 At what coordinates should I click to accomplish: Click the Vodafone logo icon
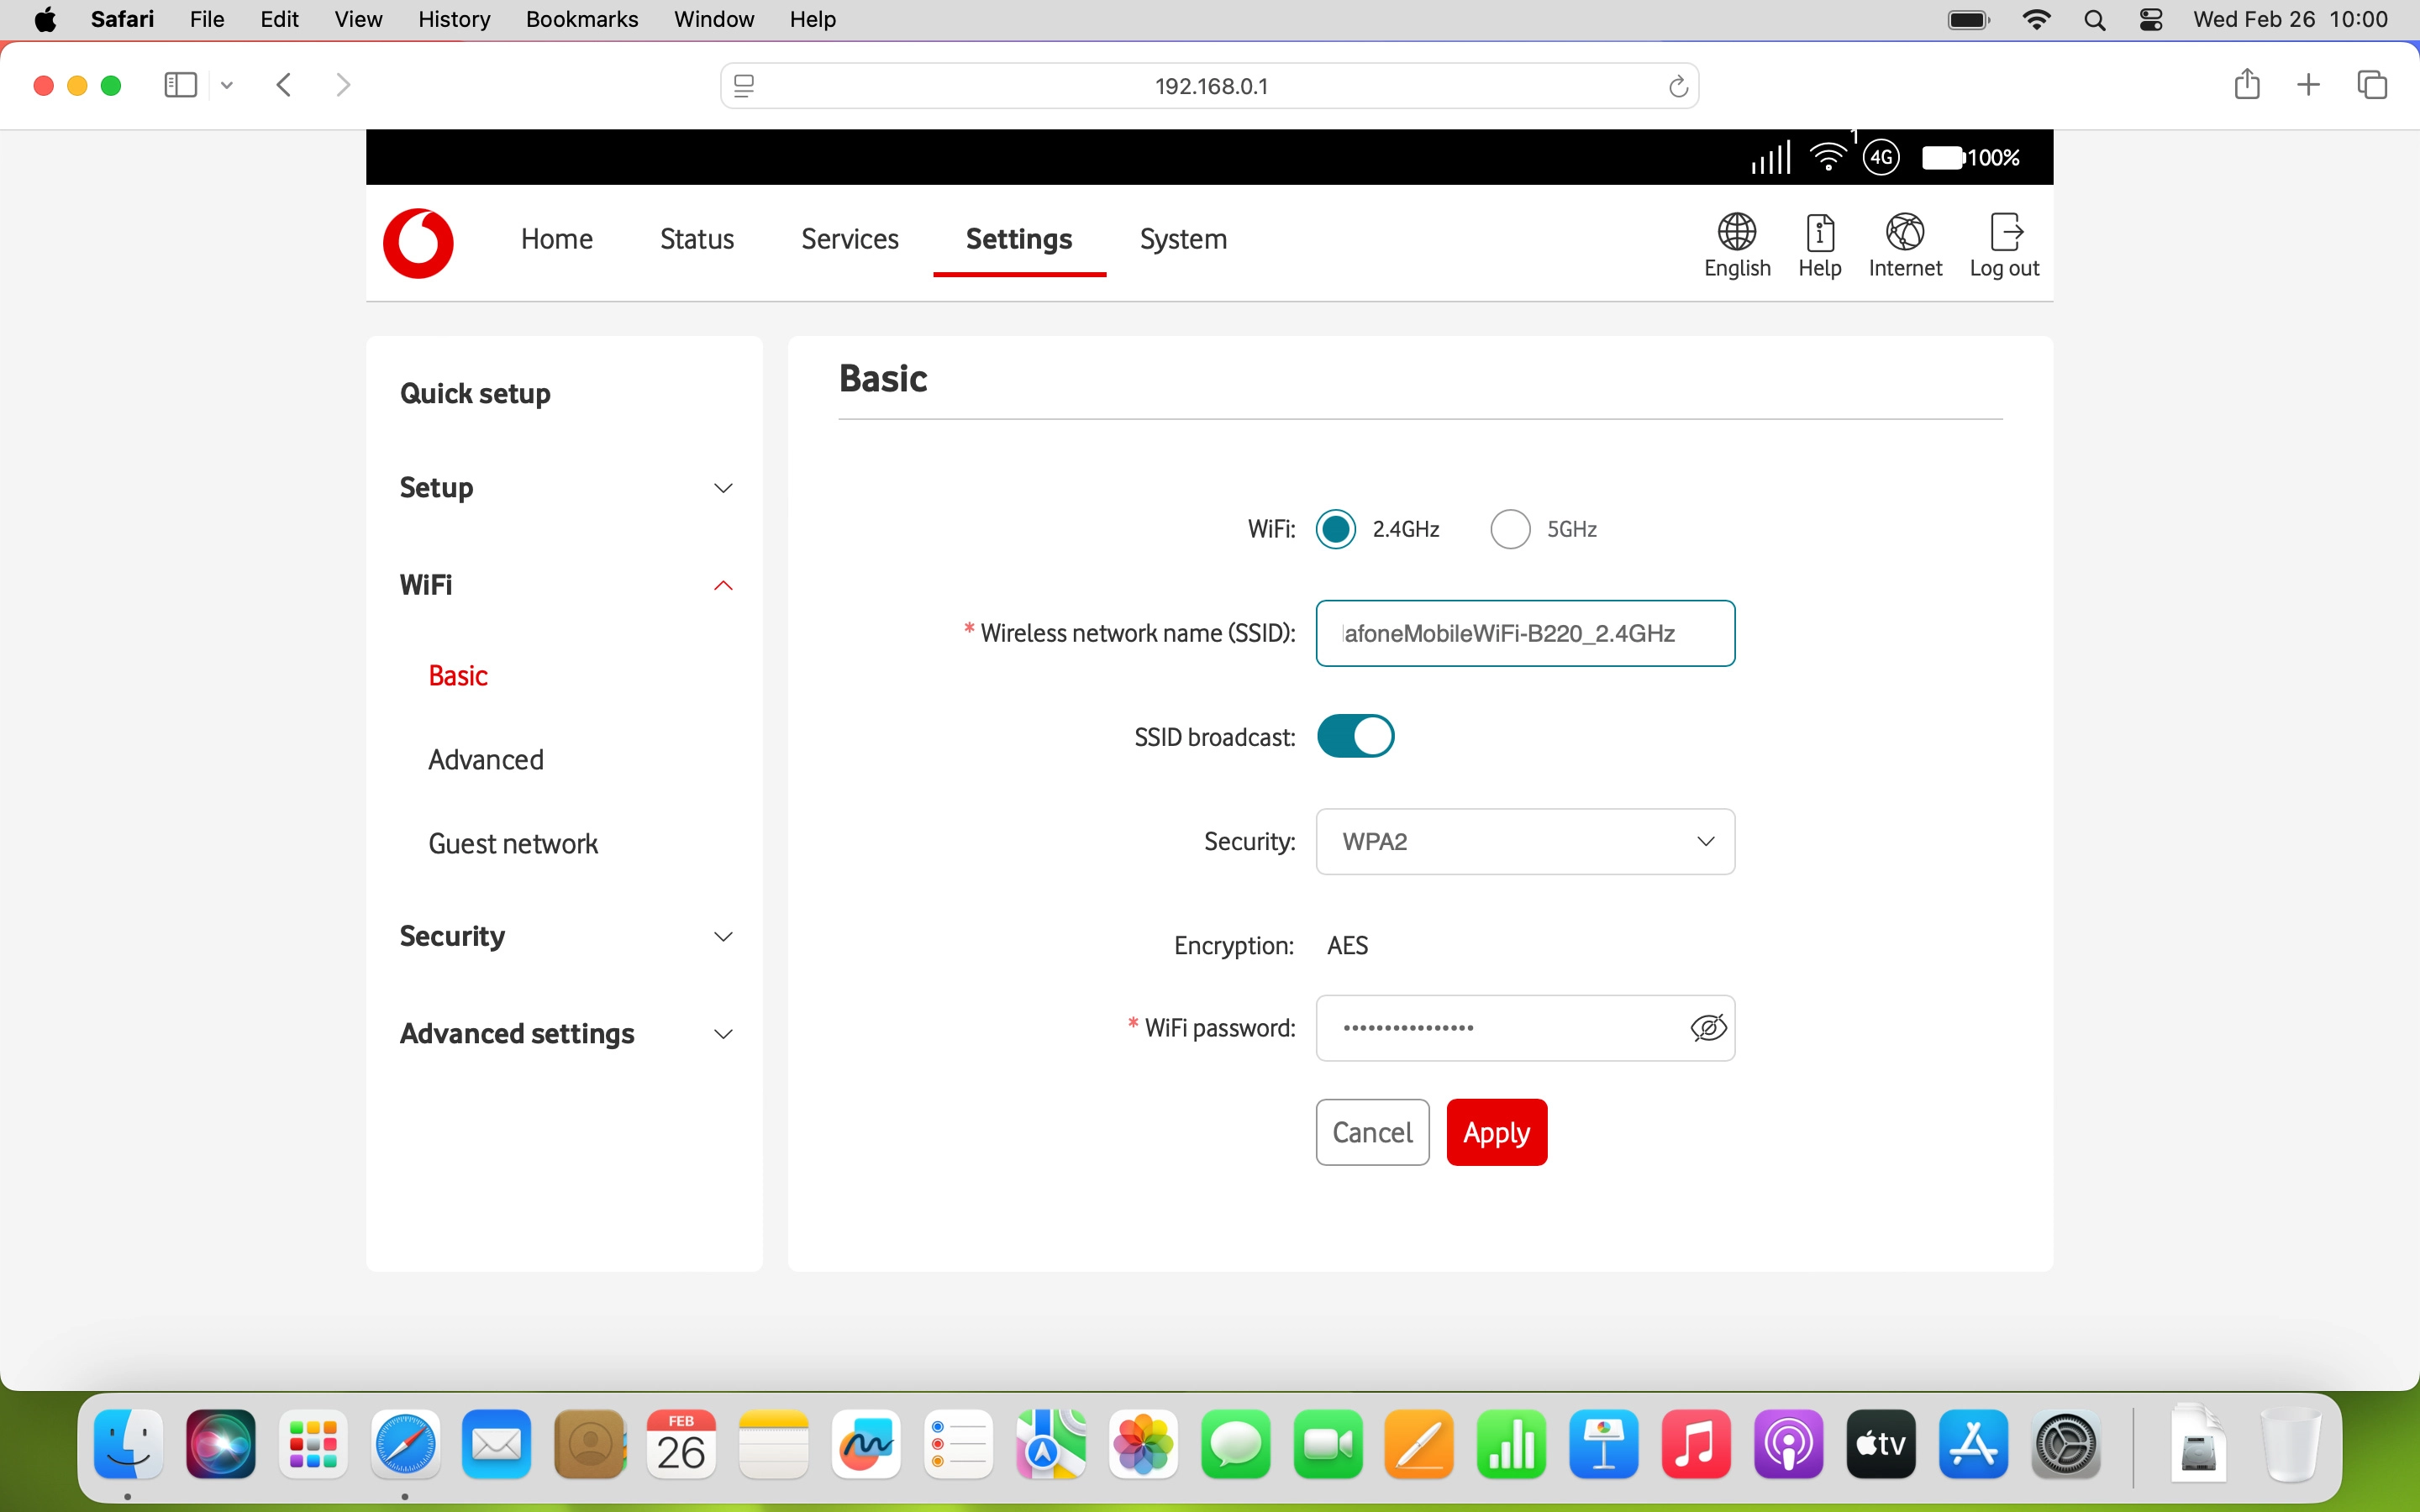[418, 242]
